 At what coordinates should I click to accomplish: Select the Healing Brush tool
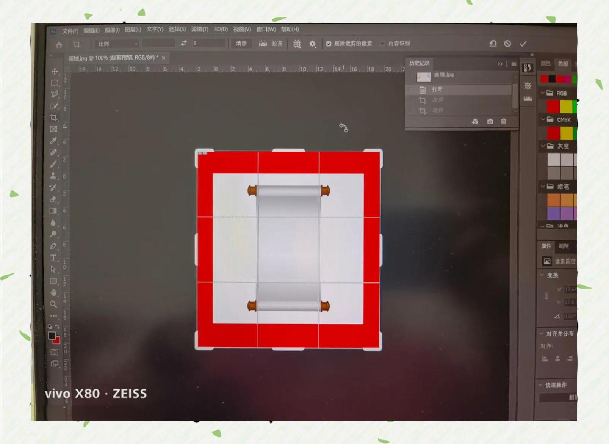click(53, 152)
